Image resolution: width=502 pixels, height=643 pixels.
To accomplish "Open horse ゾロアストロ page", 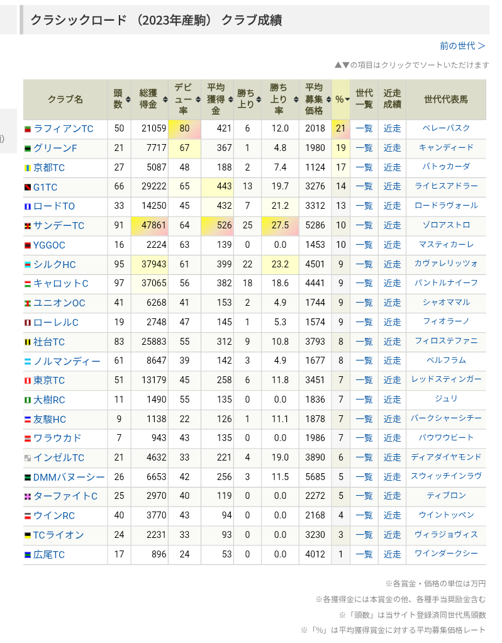I will click(x=446, y=225).
